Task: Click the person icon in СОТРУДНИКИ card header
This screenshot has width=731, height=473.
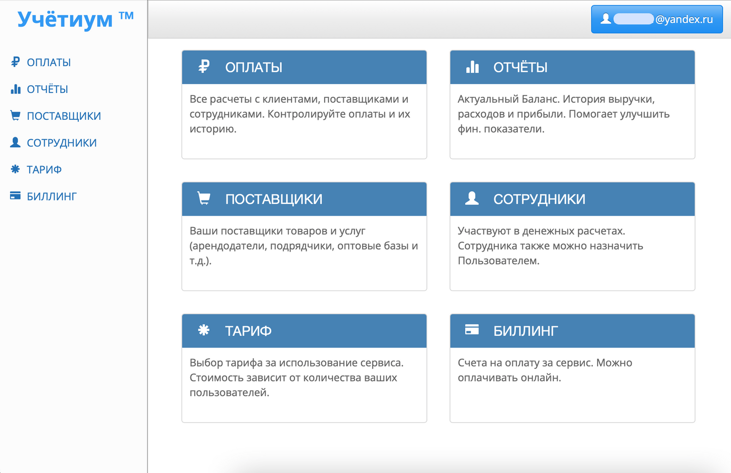Action: click(x=472, y=198)
